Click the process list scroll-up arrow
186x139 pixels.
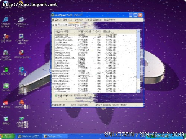pyautogui.click(x=138, y=31)
